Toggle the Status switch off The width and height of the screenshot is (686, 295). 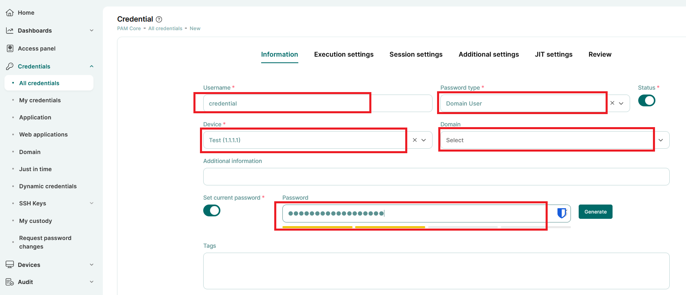pos(646,101)
